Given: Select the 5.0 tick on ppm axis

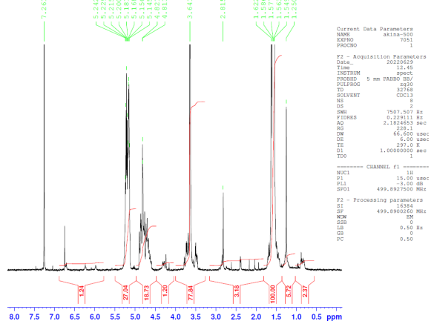Looking at the screenshot, I should tap(135, 317).
